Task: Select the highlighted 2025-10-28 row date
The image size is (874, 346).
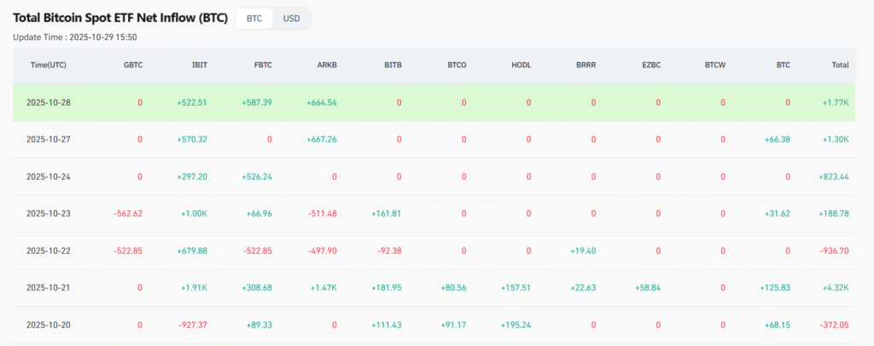Action: coord(49,102)
